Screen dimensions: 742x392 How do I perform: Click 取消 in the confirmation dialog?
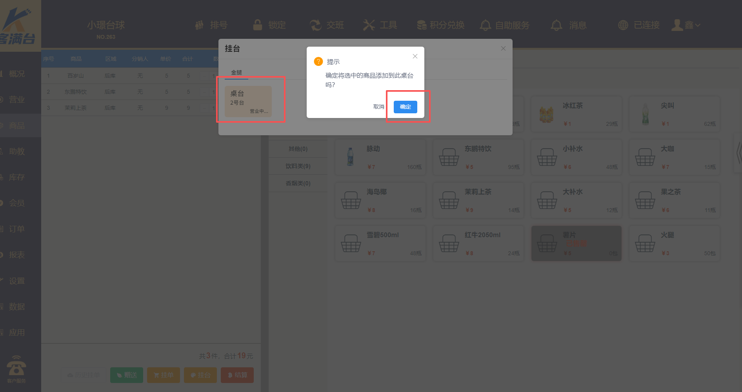coord(378,107)
